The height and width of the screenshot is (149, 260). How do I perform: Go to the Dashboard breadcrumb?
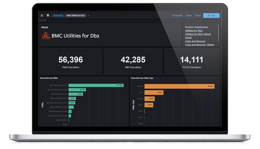[58, 16]
